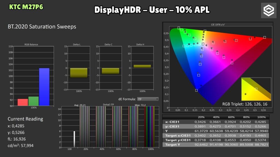Click the cd/m²: 57,994 reading

(x=21, y=146)
